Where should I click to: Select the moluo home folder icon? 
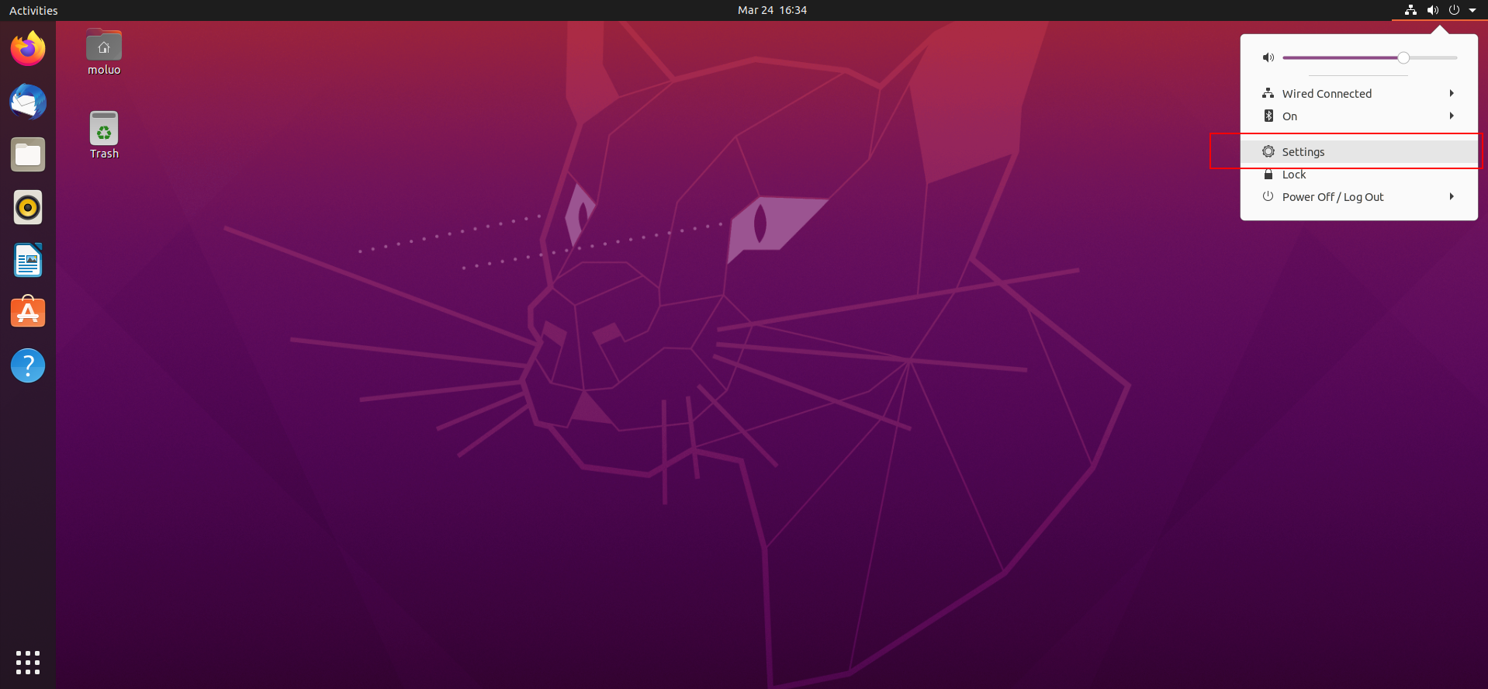(x=104, y=52)
